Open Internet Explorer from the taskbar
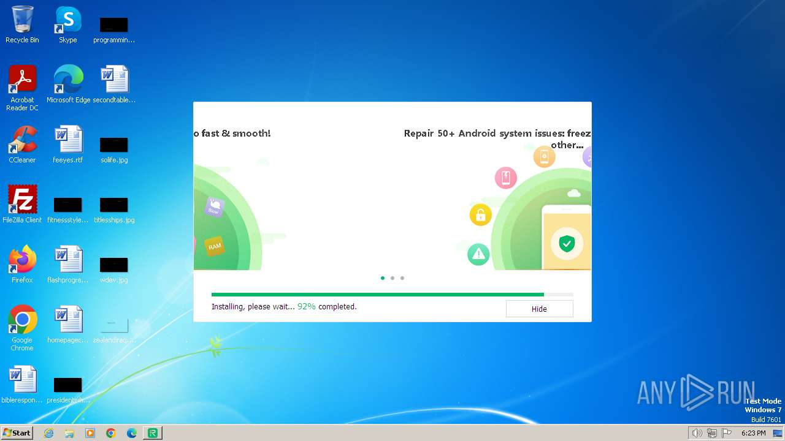Image resolution: width=785 pixels, height=441 pixels. (x=49, y=433)
